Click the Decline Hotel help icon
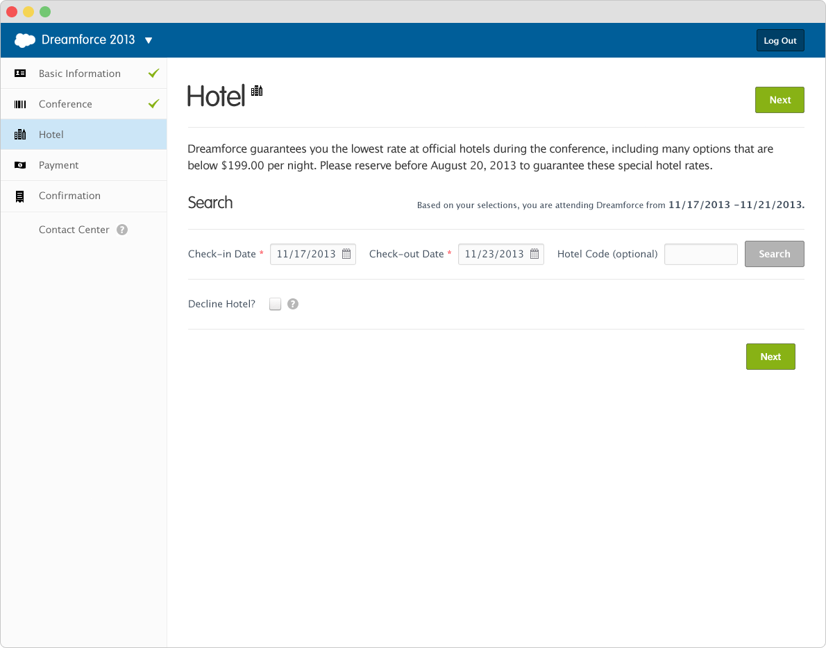Viewport: 826px width, 648px height. coord(293,304)
